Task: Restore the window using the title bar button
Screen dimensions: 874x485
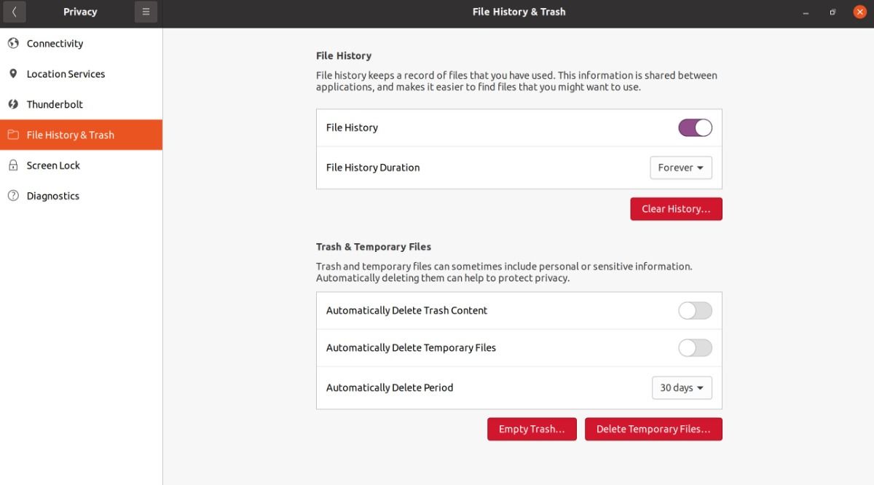Action: coord(832,12)
